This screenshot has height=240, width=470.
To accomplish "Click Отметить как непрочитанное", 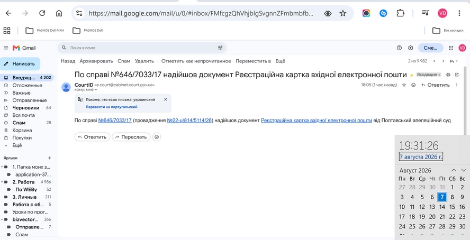I will point(196,61).
